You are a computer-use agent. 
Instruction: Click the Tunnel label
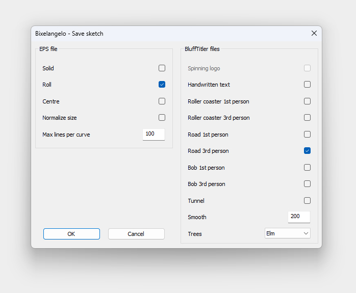[196, 201]
